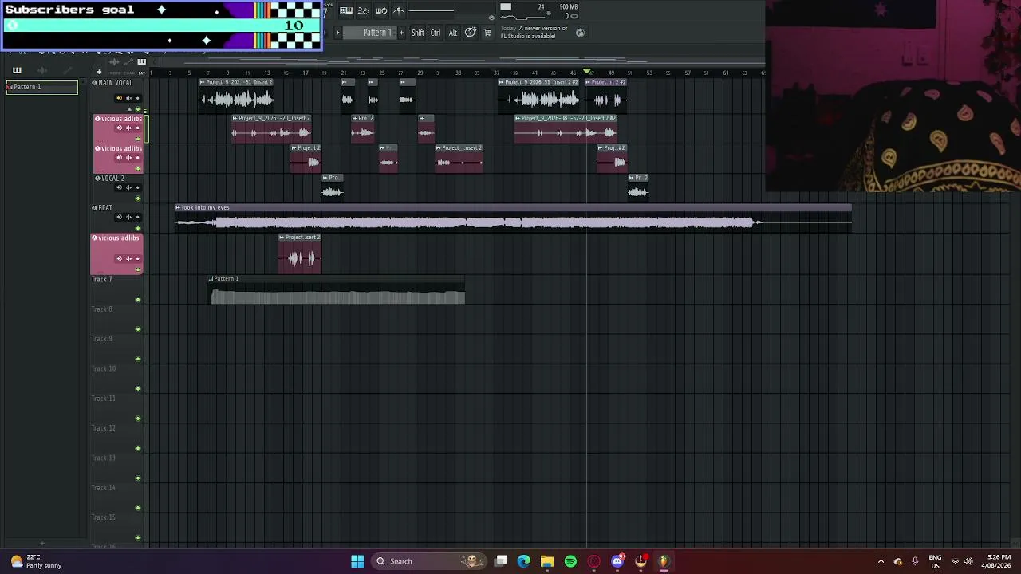Click the globe icon beside the news text
This screenshot has height=574, width=1021.
pos(580,33)
